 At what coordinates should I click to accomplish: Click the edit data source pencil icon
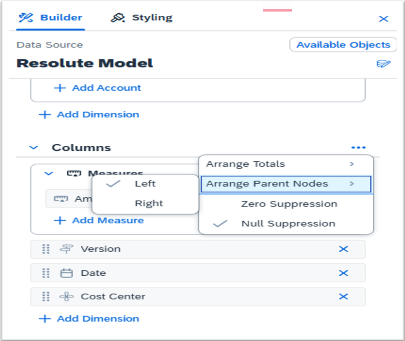pos(384,64)
